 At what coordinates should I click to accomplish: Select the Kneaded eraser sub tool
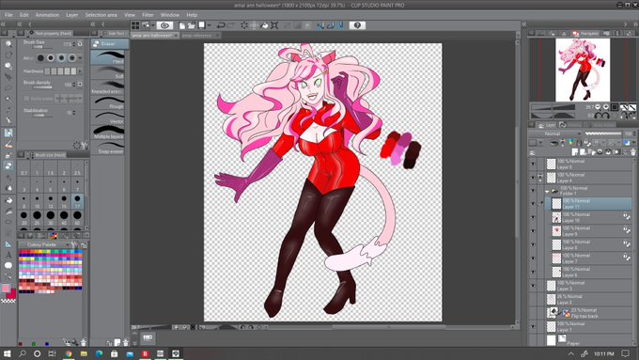[107, 87]
